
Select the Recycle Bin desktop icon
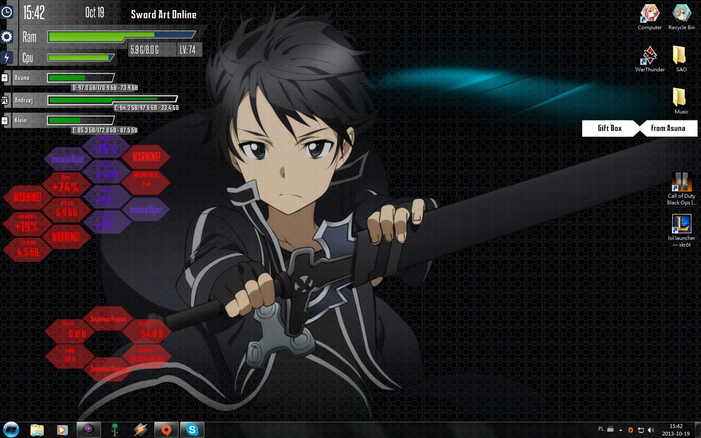tap(681, 18)
